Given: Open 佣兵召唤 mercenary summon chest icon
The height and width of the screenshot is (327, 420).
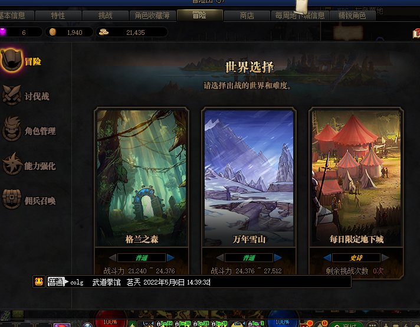Looking at the screenshot, I should click(x=12, y=198).
